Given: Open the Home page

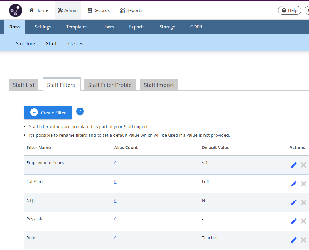Looking at the screenshot, I should [38, 10].
